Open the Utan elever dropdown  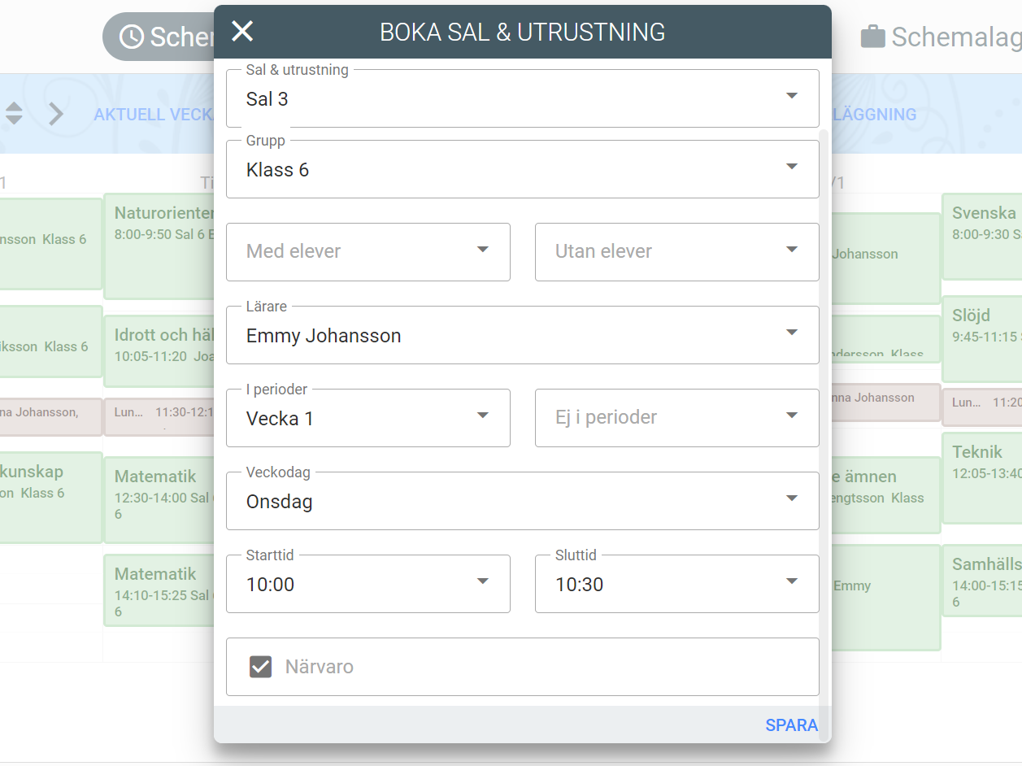click(x=676, y=251)
